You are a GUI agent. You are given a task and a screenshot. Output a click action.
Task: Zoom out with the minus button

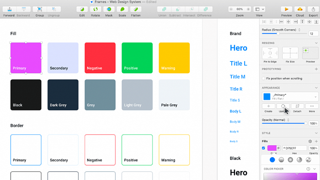point(231,9)
